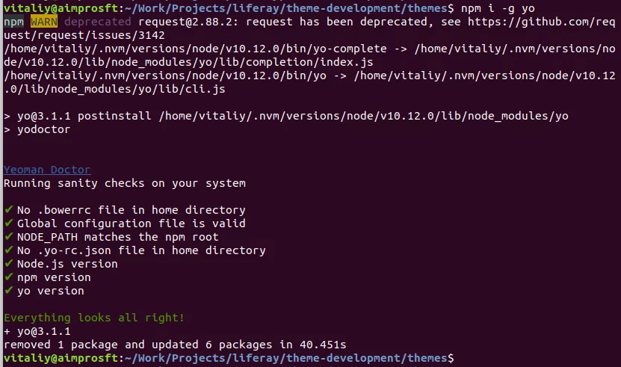Click the green checkmark beside Node.js version
The width and height of the screenshot is (621, 367).
[9, 263]
